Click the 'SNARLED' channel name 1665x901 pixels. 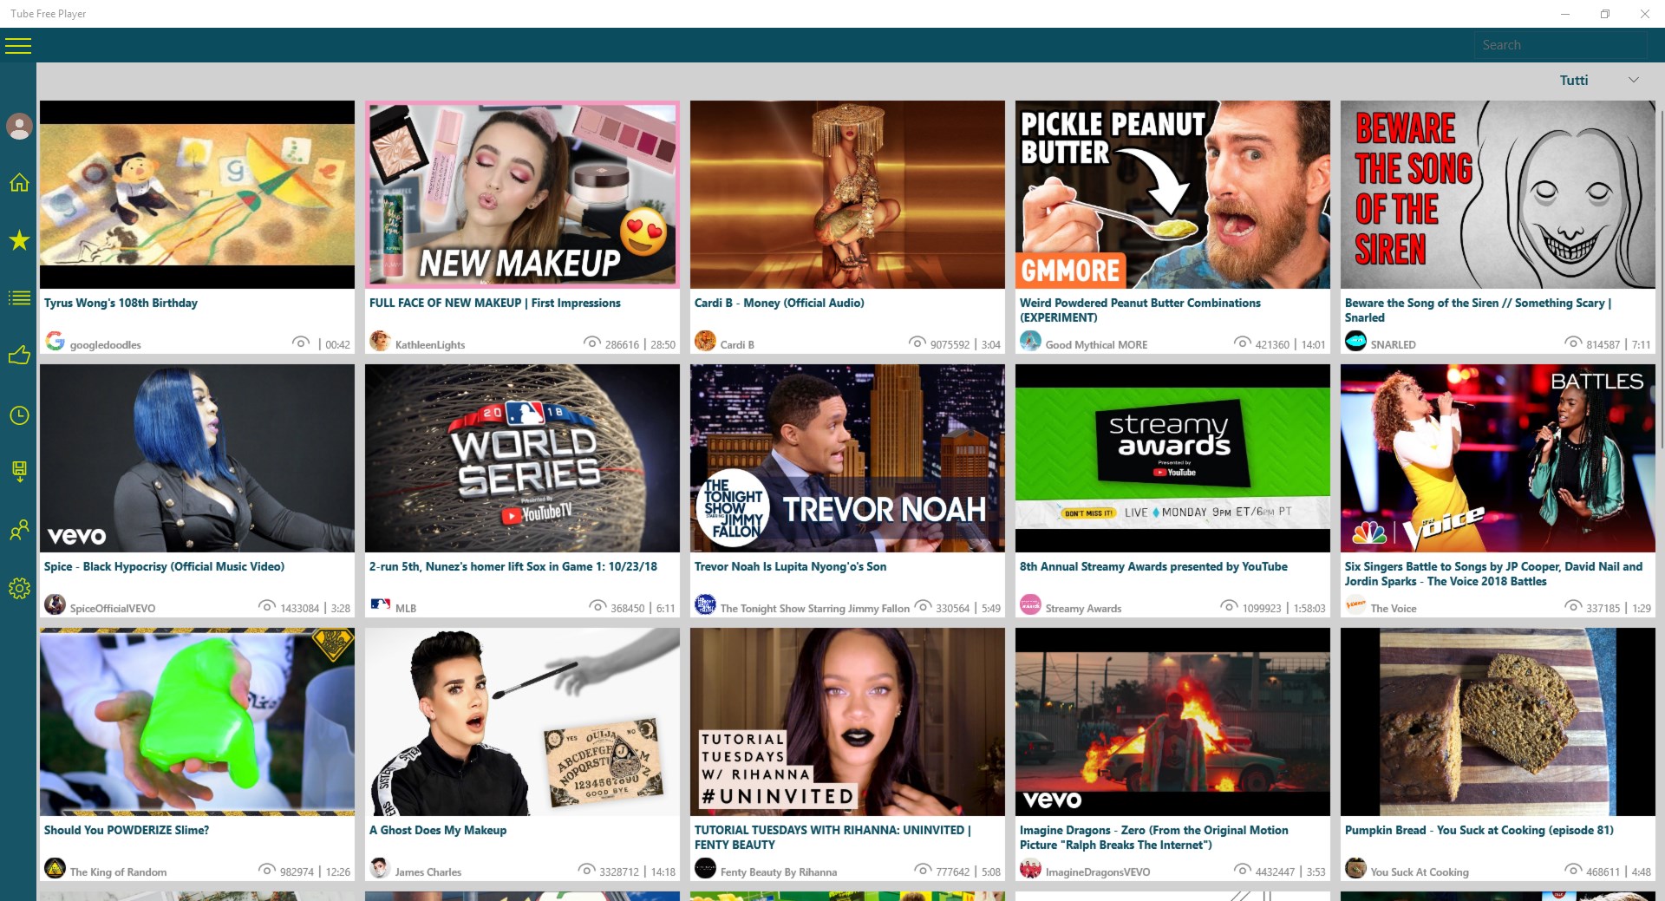1393,345
